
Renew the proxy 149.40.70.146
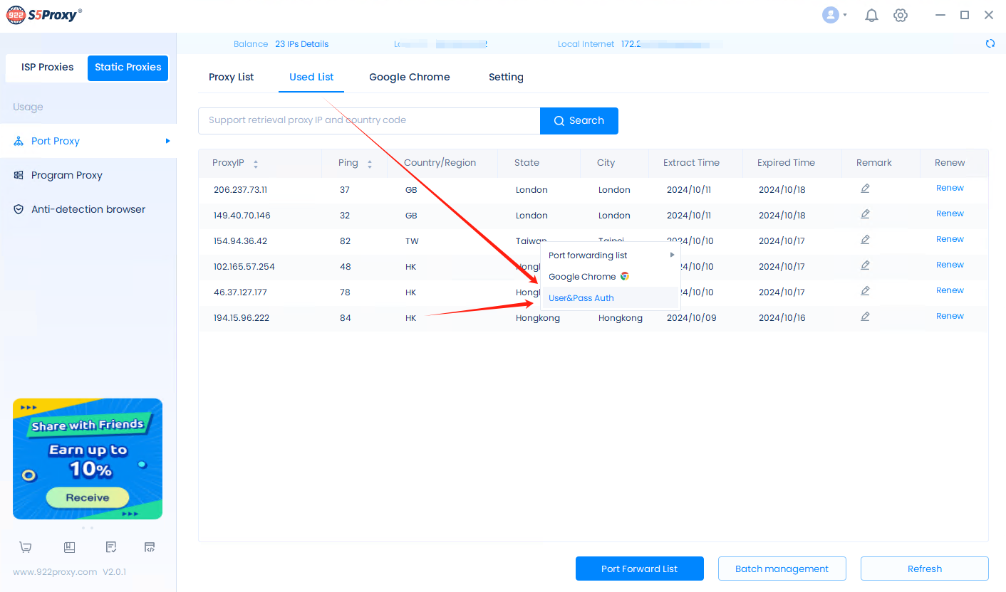point(950,213)
